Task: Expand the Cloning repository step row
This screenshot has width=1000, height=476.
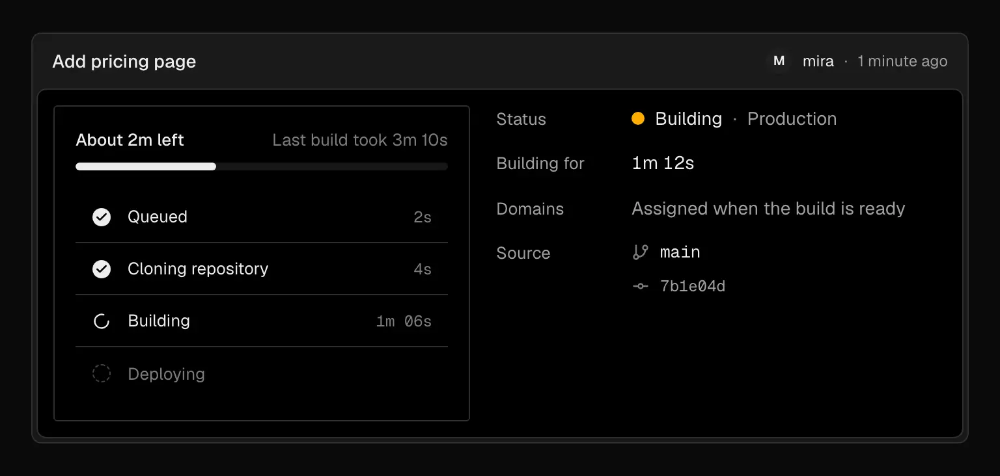Action: pyautogui.click(x=262, y=269)
